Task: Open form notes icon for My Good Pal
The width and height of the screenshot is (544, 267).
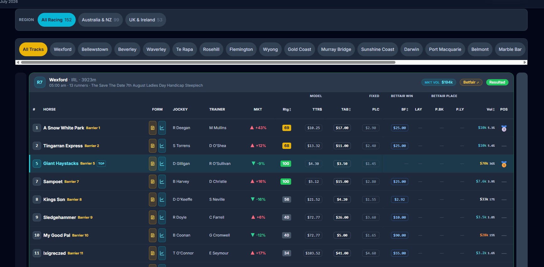Action: click(153, 235)
